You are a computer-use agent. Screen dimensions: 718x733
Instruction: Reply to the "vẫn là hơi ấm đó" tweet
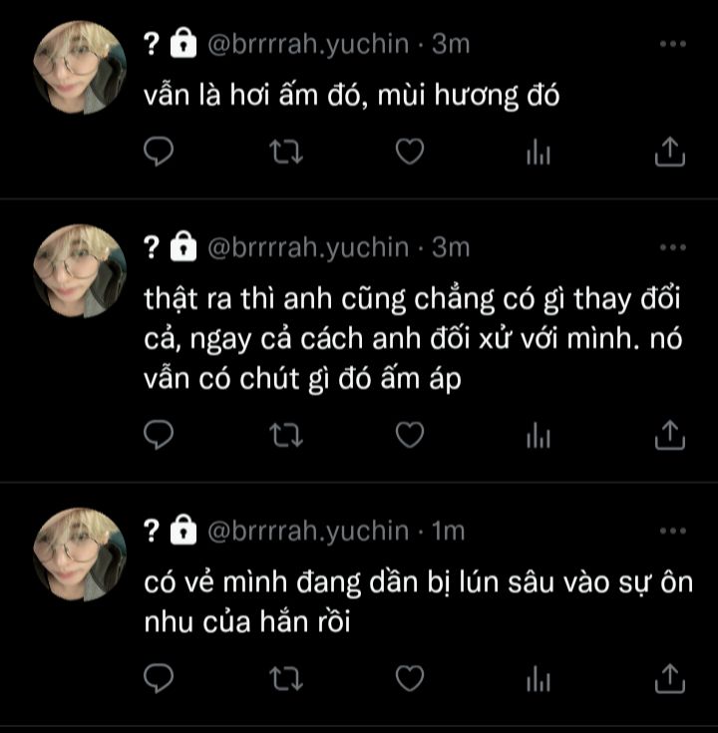pos(159,152)
